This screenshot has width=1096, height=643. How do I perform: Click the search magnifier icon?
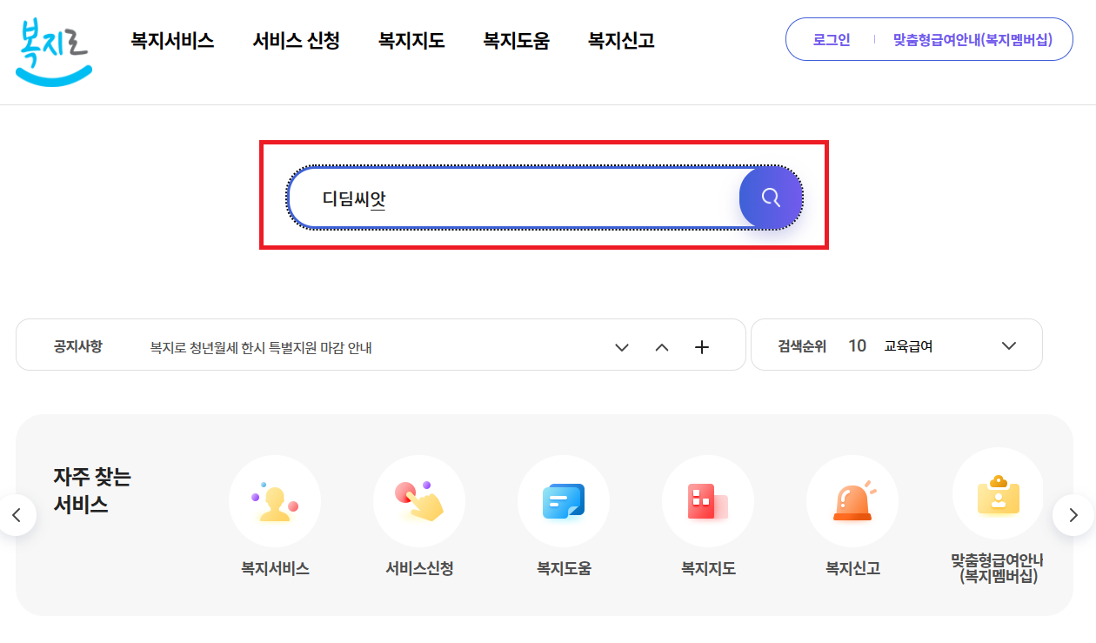(770, 198)
